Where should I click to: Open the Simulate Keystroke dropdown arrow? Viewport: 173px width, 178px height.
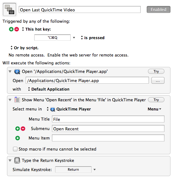[x=94, y=169]
